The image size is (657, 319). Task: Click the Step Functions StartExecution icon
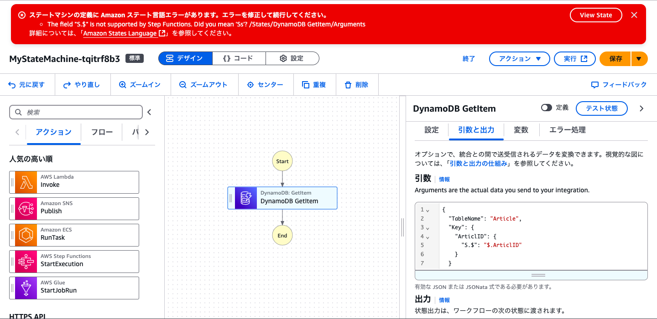(26, 262)
